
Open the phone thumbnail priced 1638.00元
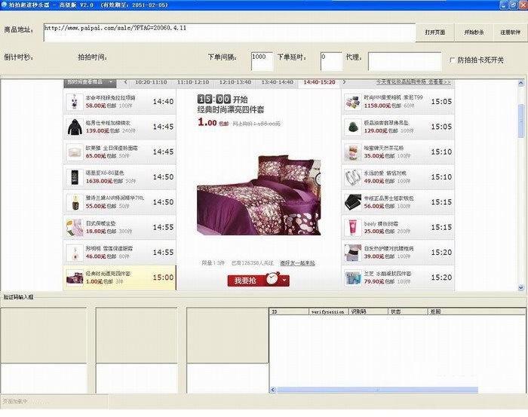[x=75, y=177]
